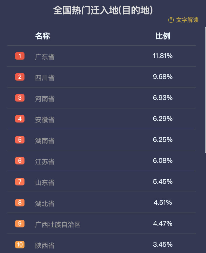This screenshot has width=206, height=253.
Task: Click the rank 5 badge icon
Action: (x=20, y=140)
